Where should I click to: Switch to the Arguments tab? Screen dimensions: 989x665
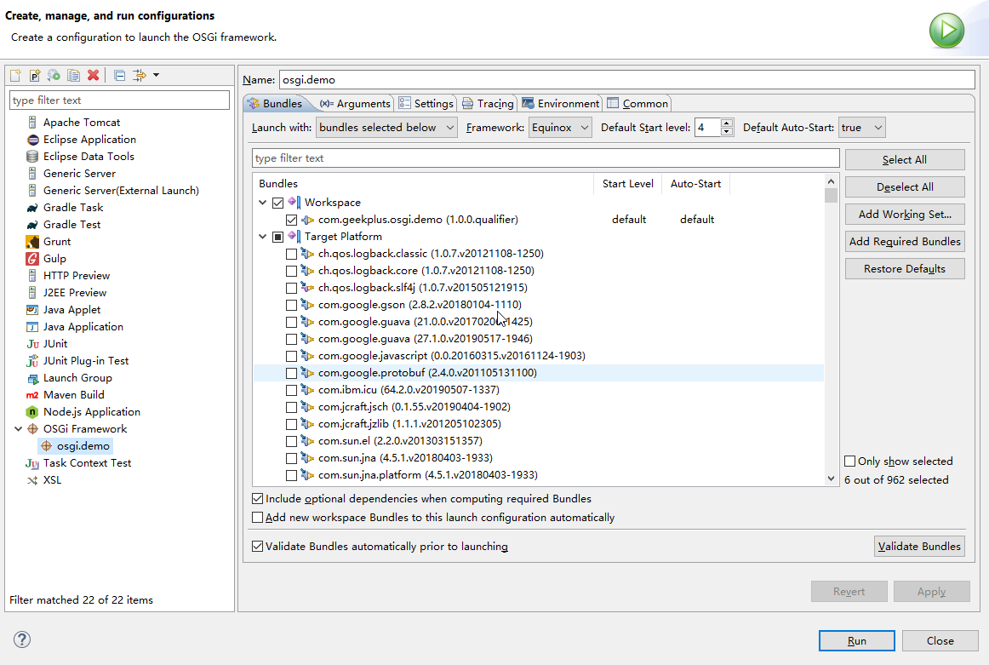click(355, 104)
